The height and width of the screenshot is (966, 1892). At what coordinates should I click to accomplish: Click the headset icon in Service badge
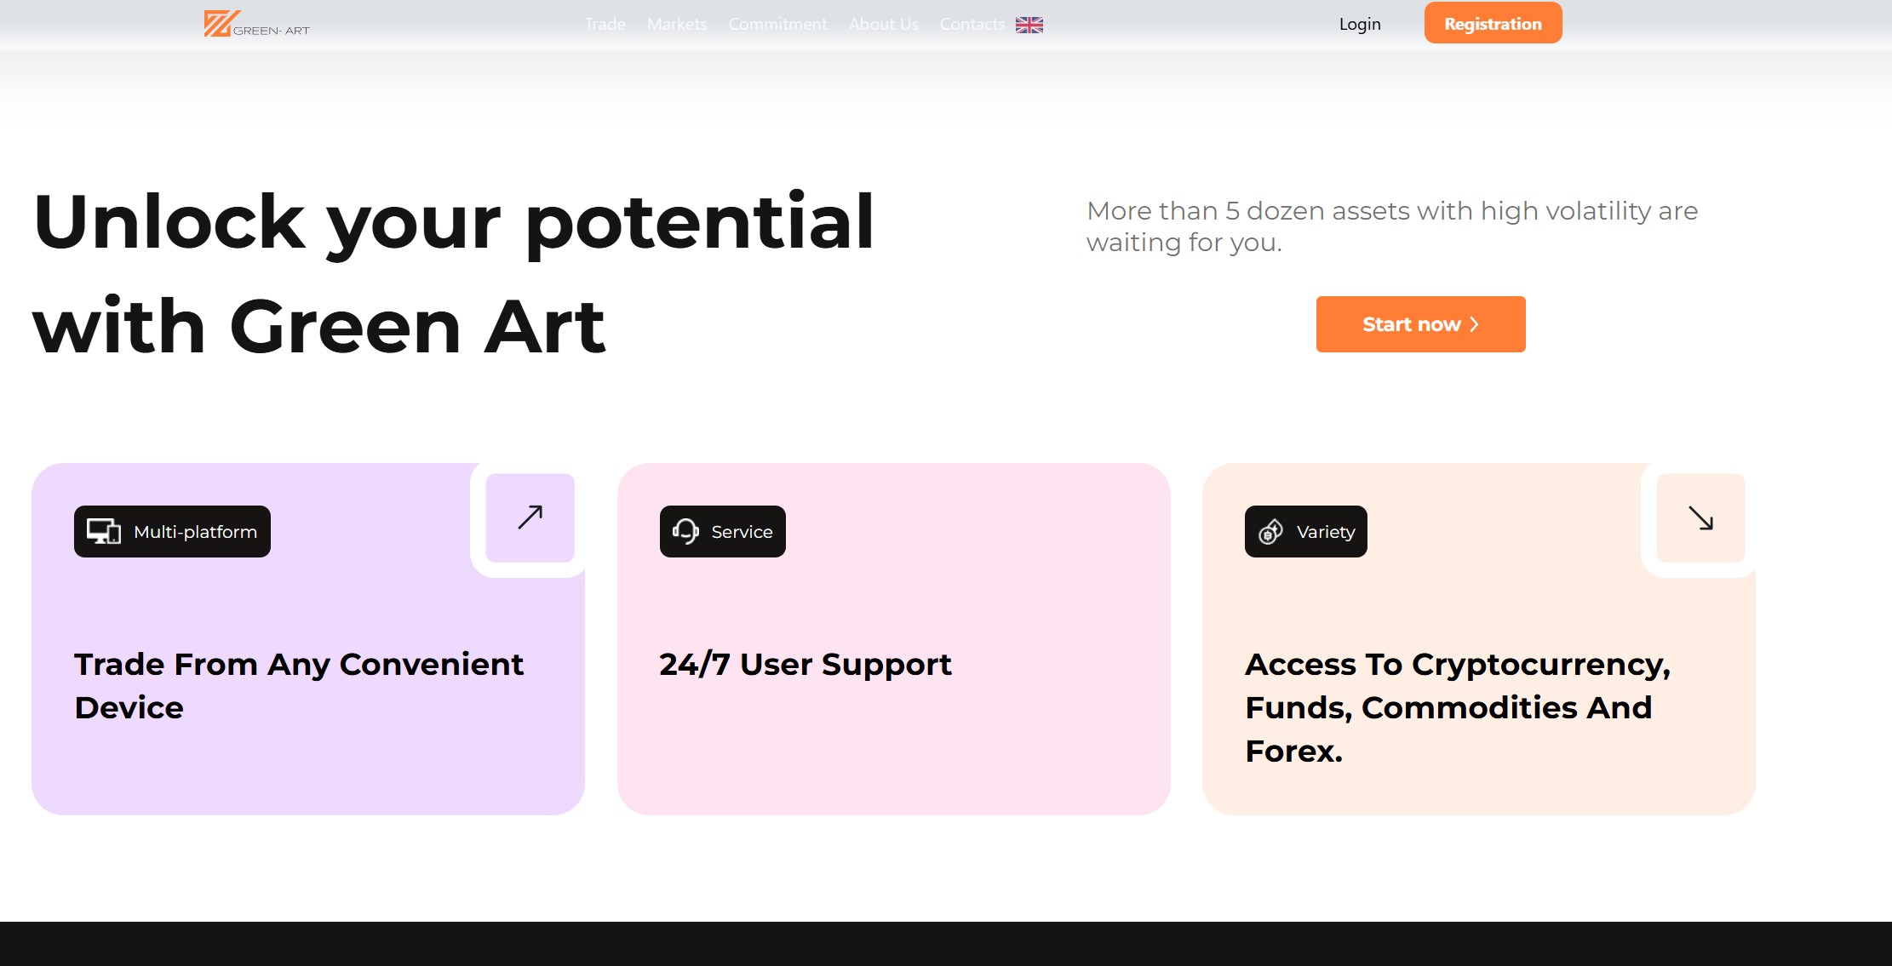pos(685,532)
